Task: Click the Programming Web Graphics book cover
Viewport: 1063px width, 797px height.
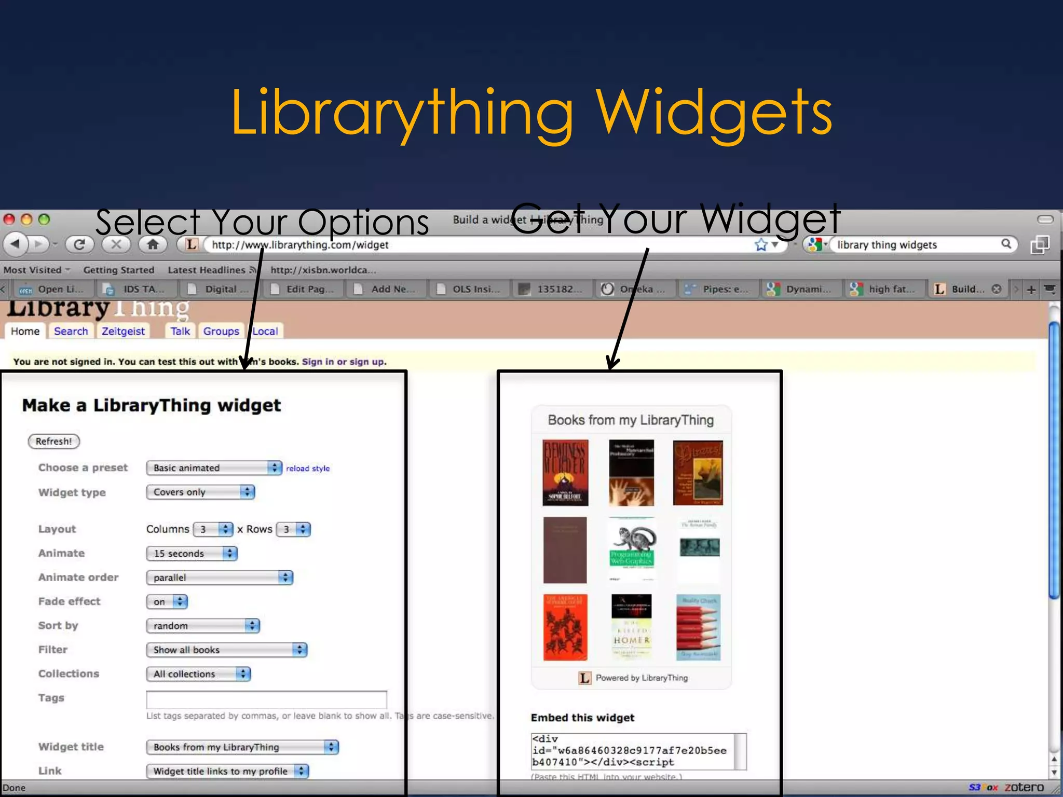Action: point(631,549)
